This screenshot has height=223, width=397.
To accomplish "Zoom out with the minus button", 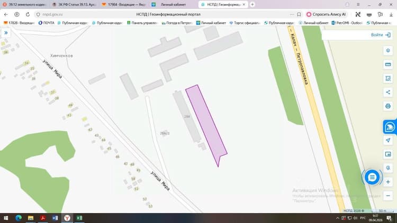I will coord(388,196).
